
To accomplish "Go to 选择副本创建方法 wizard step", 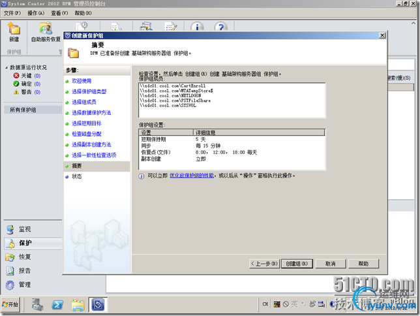I will click(91, 144).
